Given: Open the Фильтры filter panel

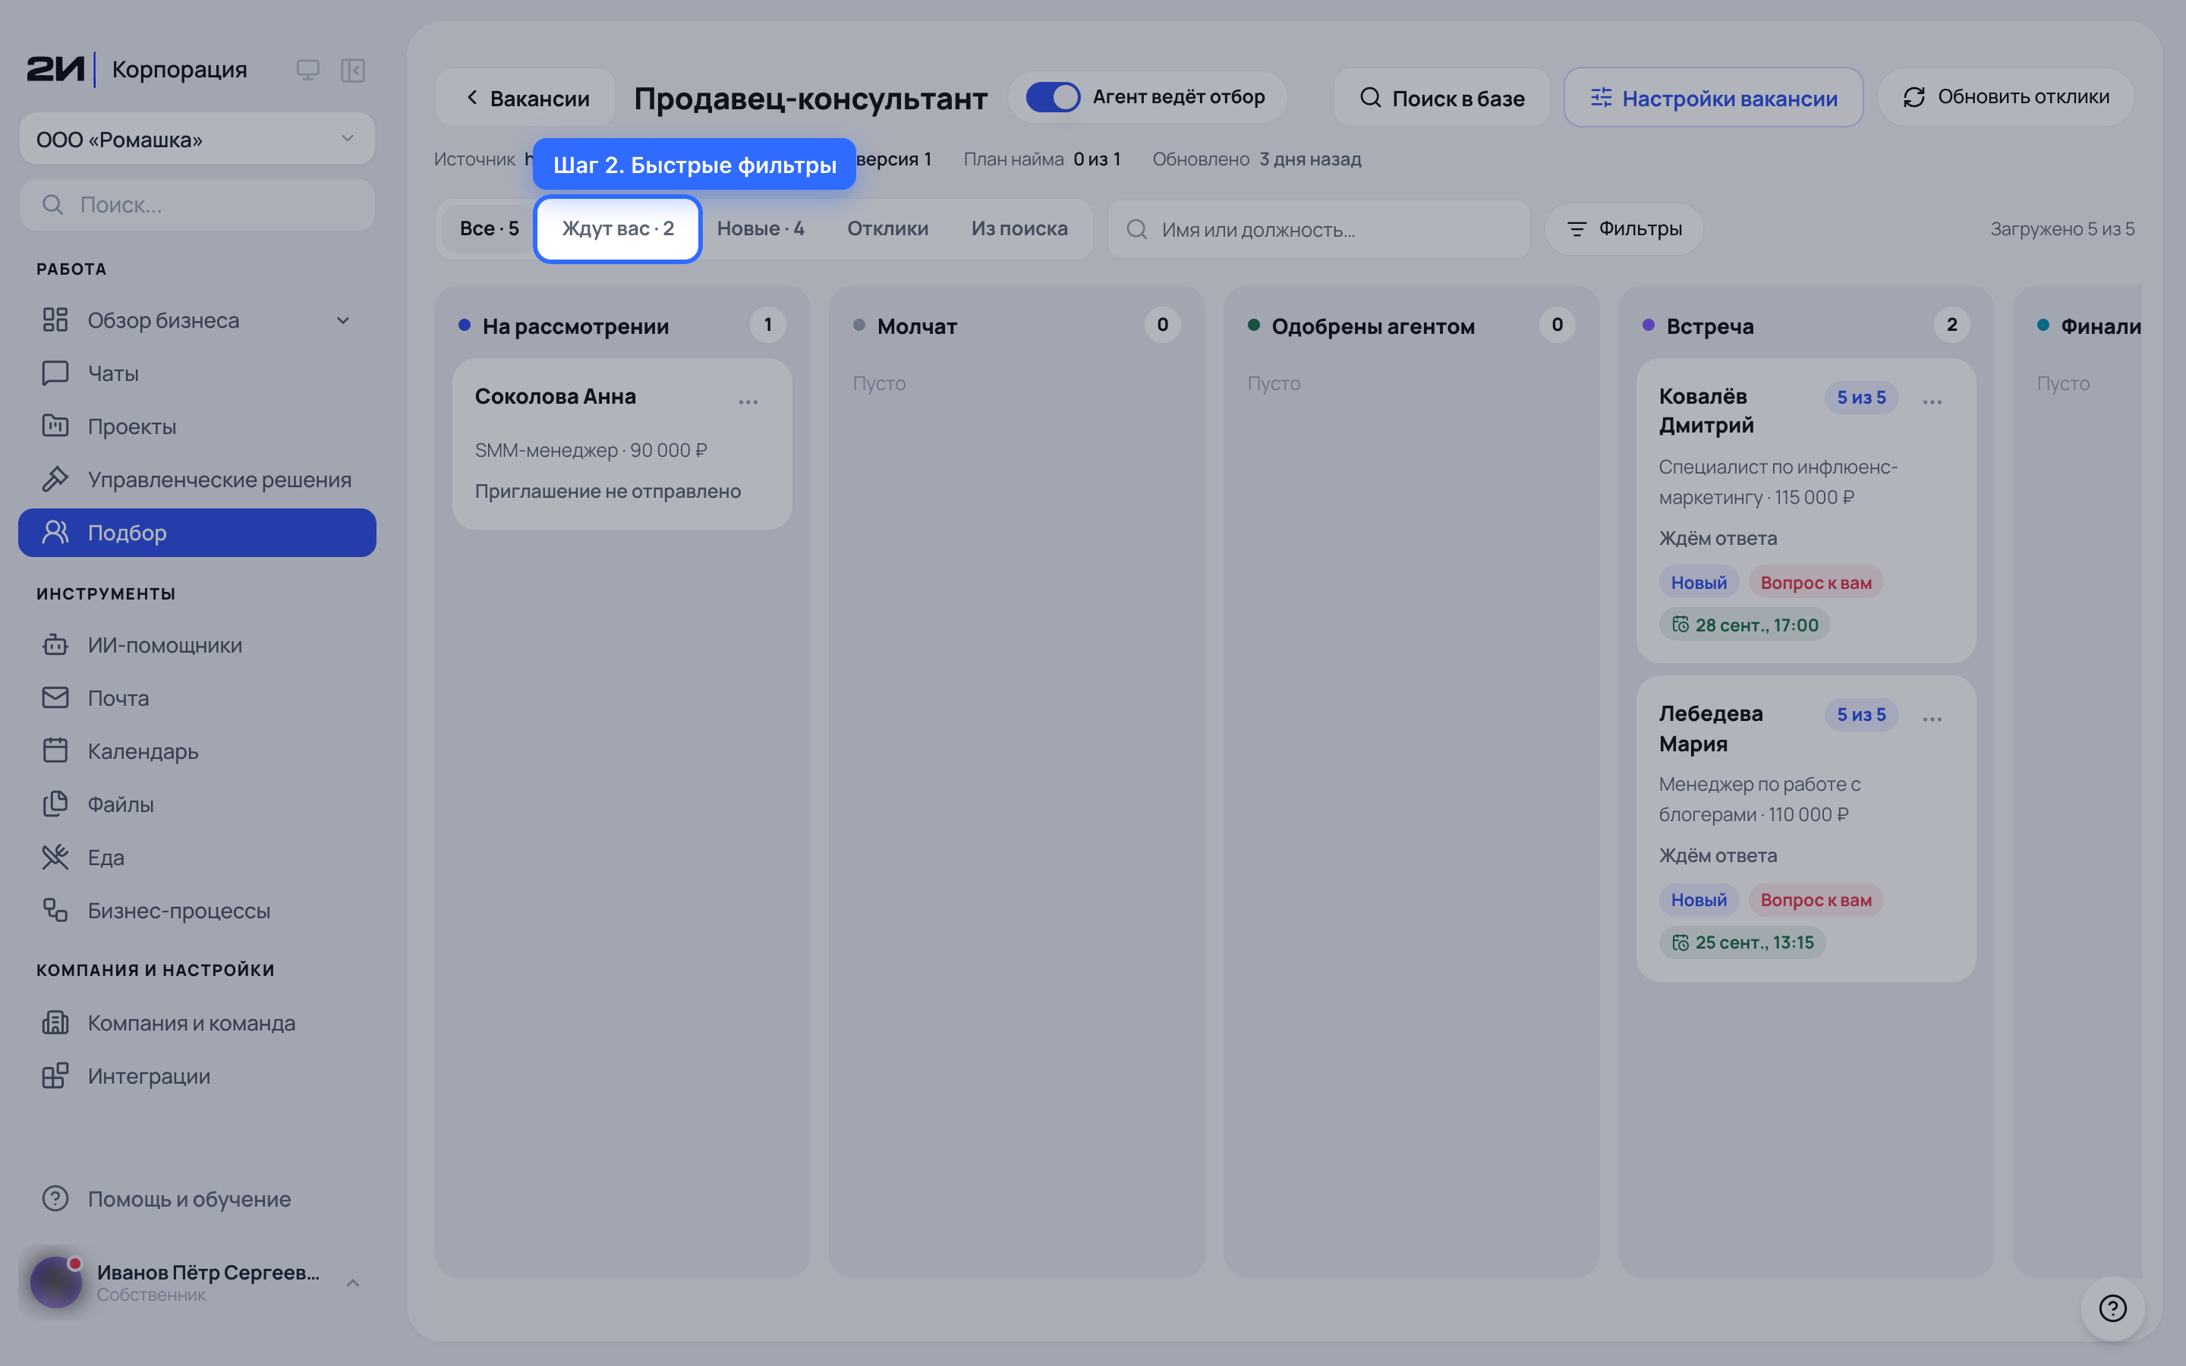Looking at the screenshot, I should pyautogui.click(x=1624, y=229).
